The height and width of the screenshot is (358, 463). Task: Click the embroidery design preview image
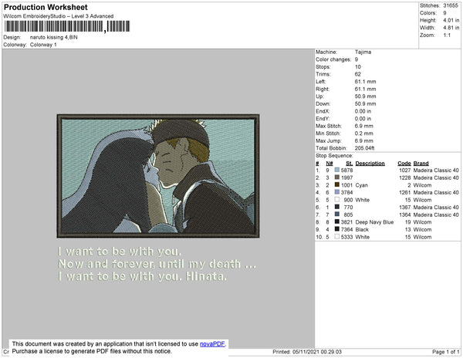158,176
